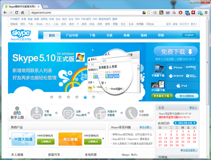Expand the 更多 top-bar dropdown
Viewport: 211px width, 160px height.
click(x=194, y=24)
